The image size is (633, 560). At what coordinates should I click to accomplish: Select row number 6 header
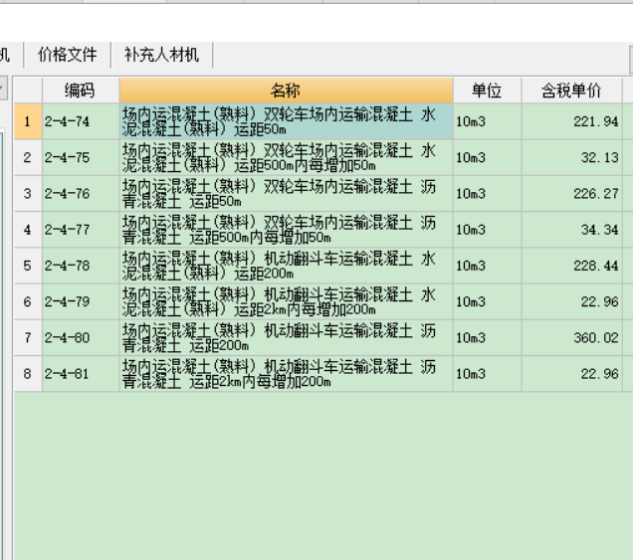[x=28, y=301]
